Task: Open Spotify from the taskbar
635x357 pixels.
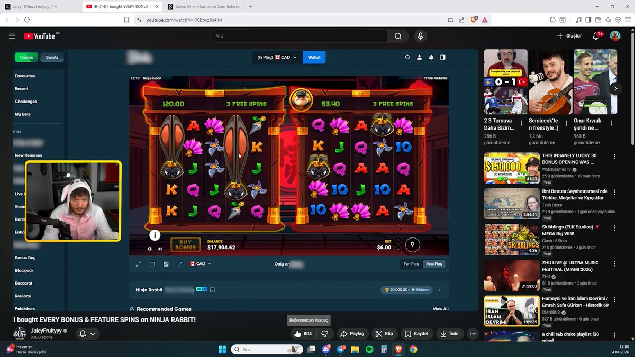Action: (x=369, y=349)
